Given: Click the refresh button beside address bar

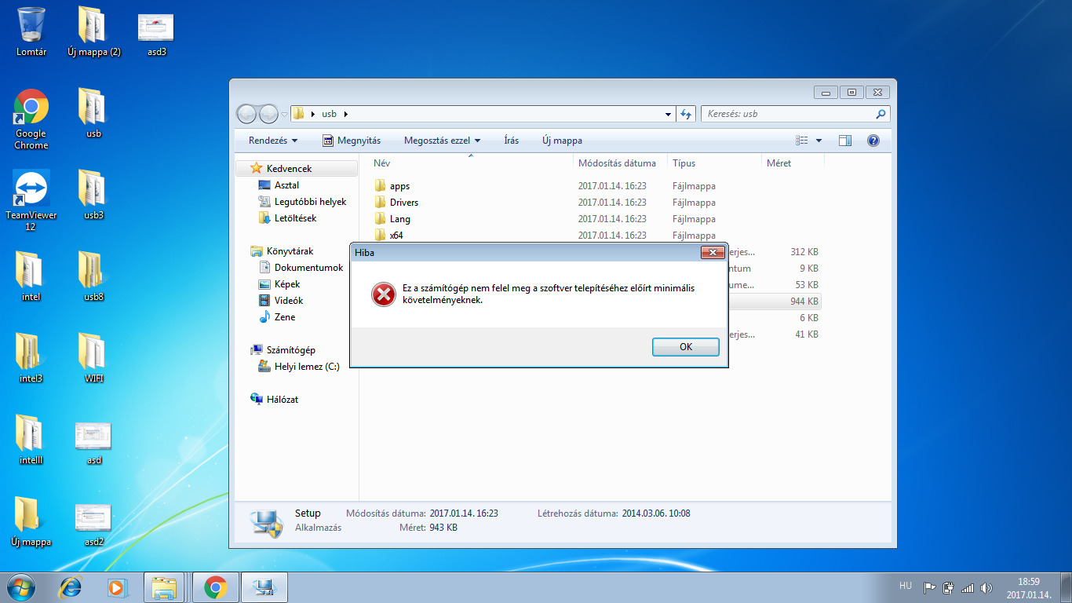Looking at the screenshot, I should tap(686, 114).
